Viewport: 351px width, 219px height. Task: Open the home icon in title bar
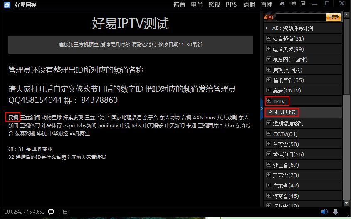(282, 4)
